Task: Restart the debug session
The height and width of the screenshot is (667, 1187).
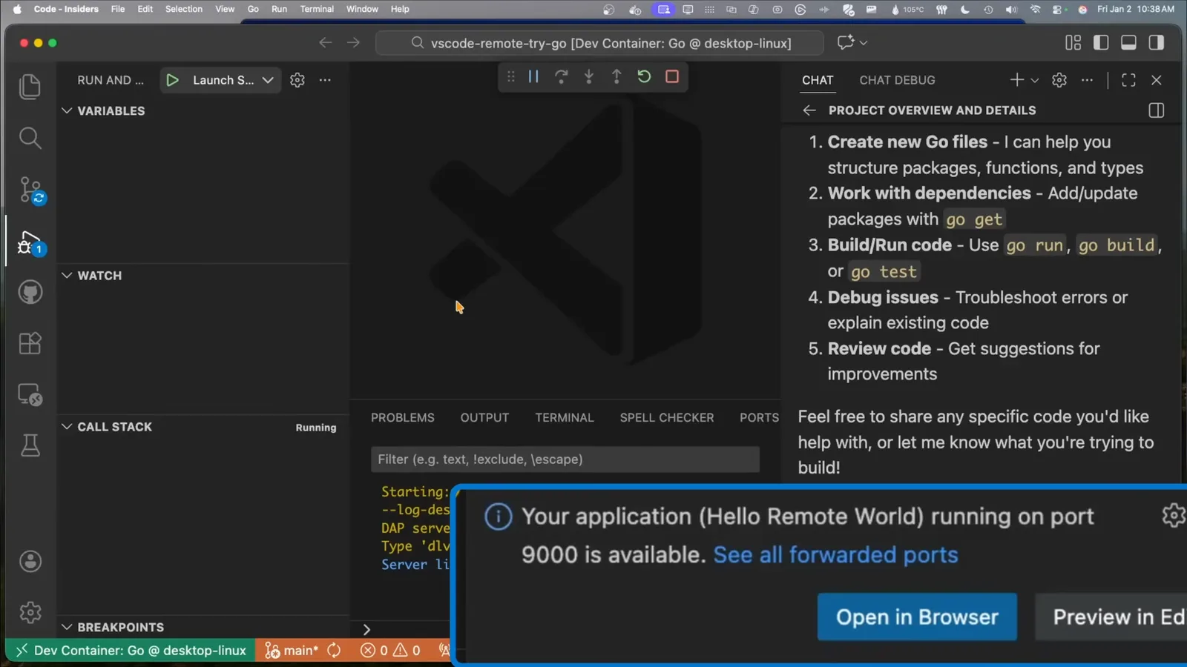Action: coord(644,76)
